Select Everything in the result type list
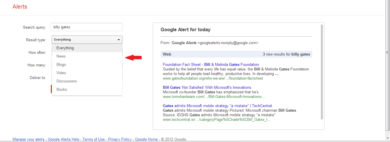This screenshot has width=390, height=142. point(87,48)
